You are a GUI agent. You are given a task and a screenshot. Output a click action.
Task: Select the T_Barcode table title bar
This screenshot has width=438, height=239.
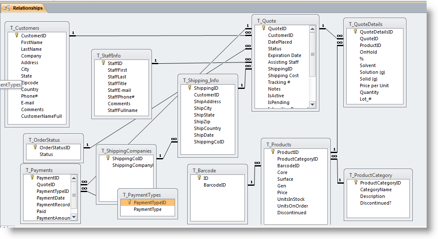pyautogui.click(x=218, y=171)
